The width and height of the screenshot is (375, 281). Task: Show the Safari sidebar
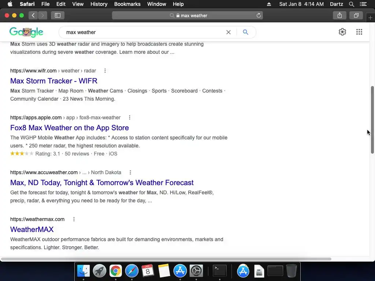pos(57,15)
